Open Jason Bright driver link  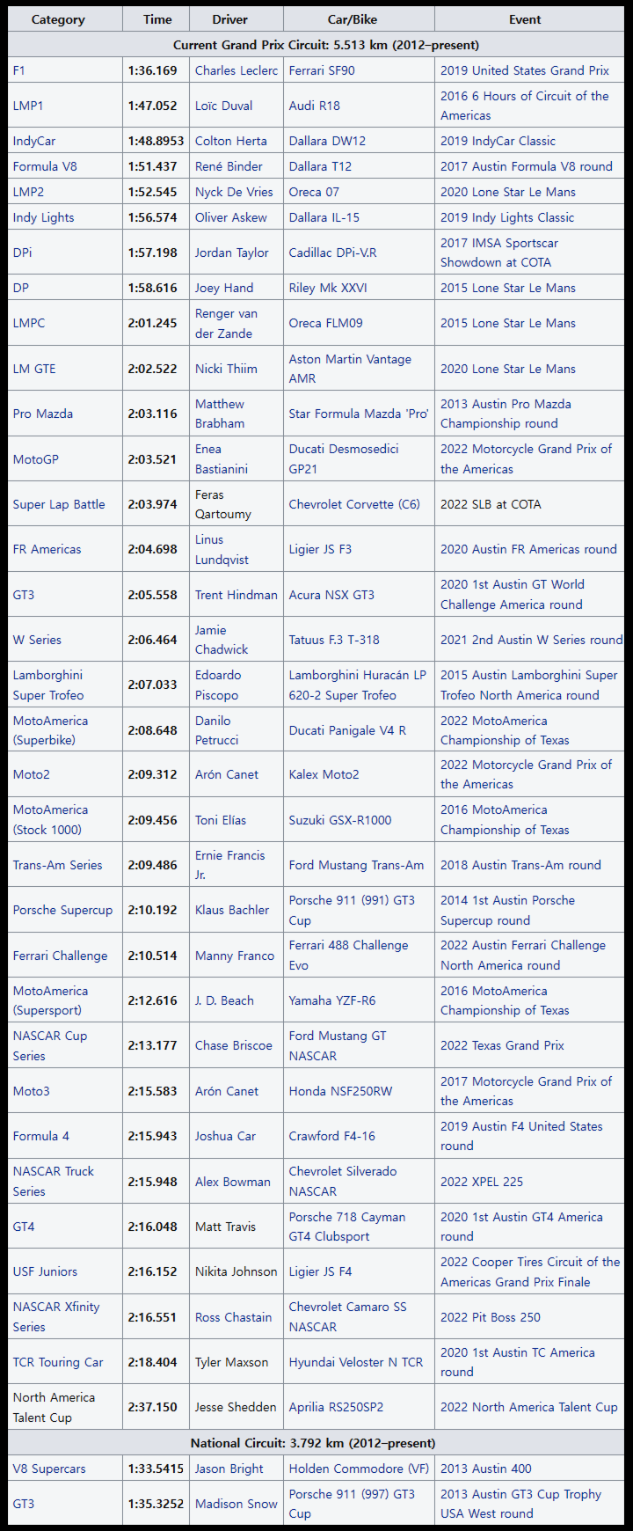[x=229, y=1469]
